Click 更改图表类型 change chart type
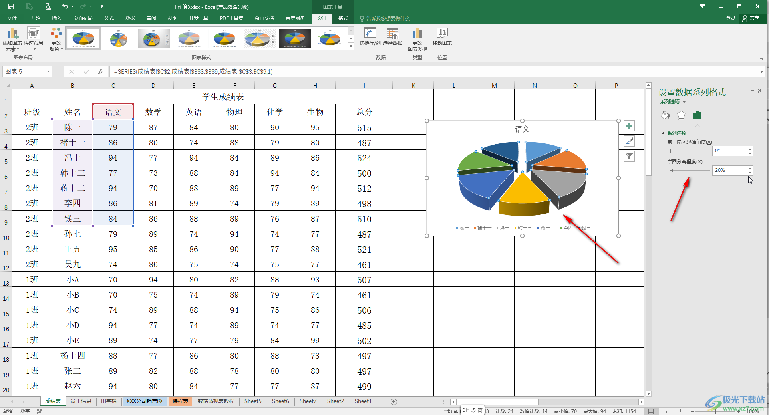 point(417,40)
